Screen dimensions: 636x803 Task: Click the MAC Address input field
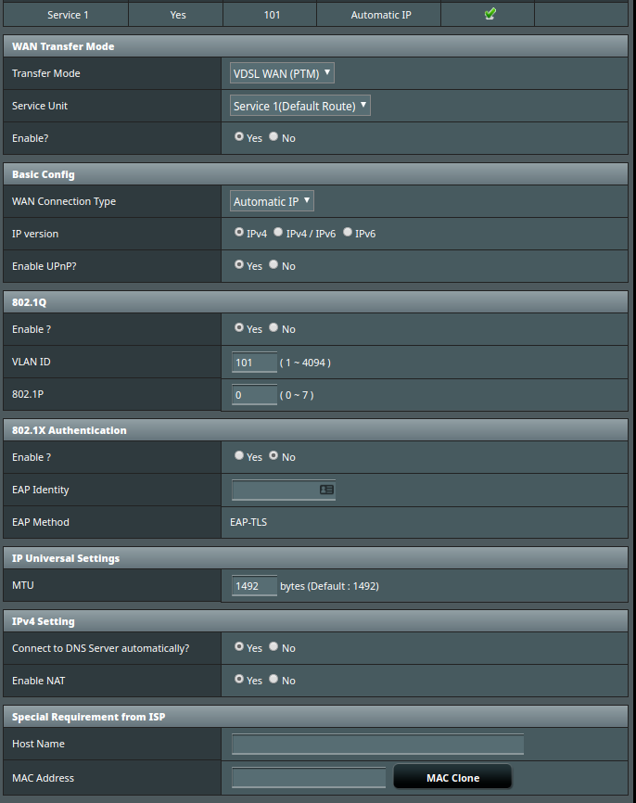click(308, 777)
